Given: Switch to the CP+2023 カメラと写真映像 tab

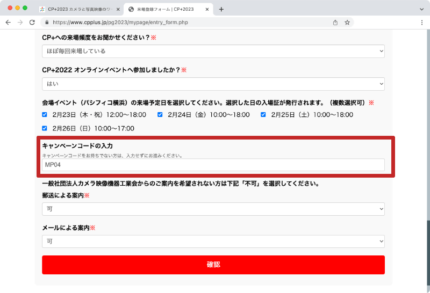Looking at the screenshot, I should point(80,9).
